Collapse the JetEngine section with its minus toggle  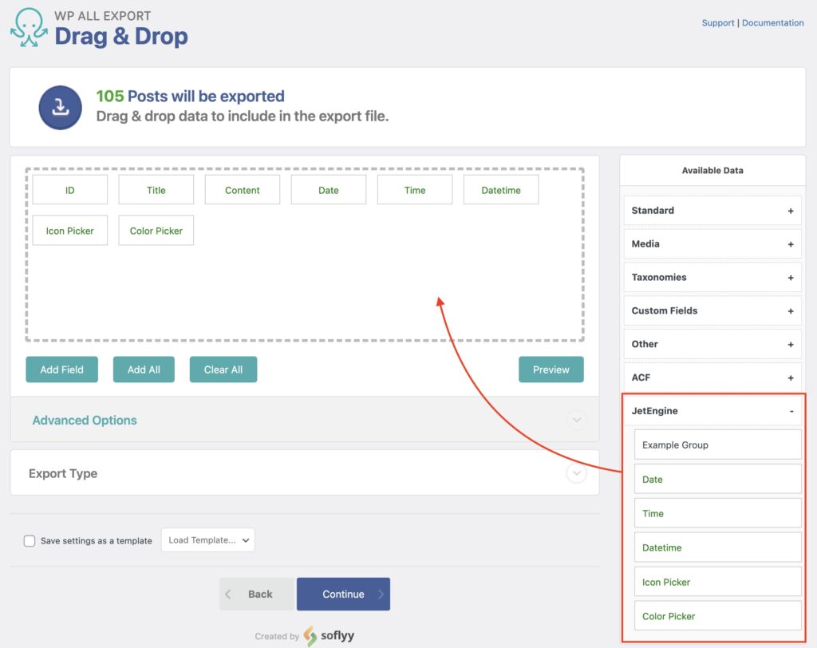(791, 411)
